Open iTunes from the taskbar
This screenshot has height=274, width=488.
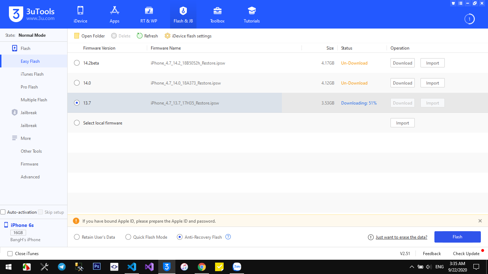tap(184, 267)
